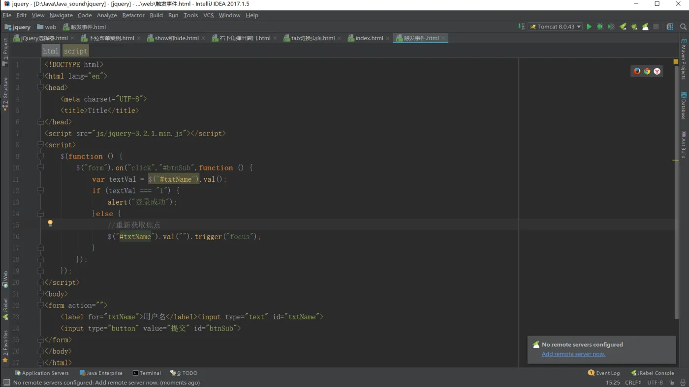Open Tomcat 8.0.43 run configuration dropdown
The width and height of the screenshot is (689, 387).
pyautogui.click(x=556, y=27)
